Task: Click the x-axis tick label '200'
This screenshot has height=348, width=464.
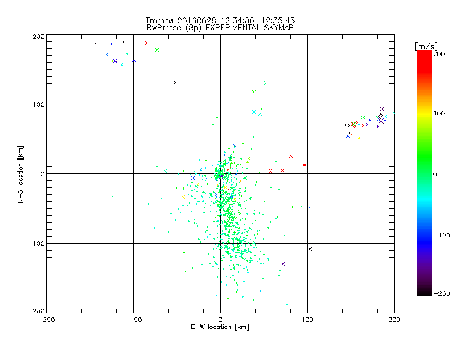Action: 394,320
